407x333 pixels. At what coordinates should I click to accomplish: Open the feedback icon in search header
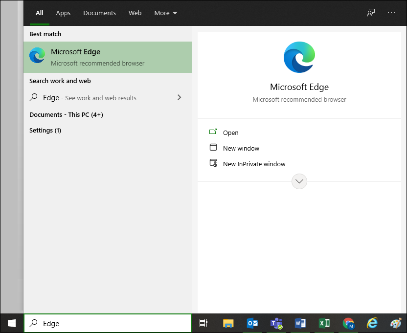[x=371, y=13]
